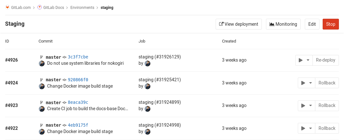Open commit hash 3c3f7cbe link
The image size is (344, 140).
(x=78, y=57)
